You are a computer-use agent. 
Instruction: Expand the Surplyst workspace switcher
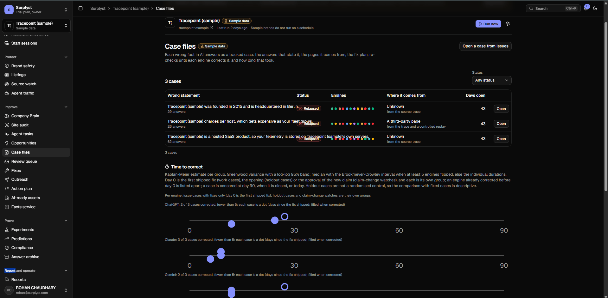click(x=36, y=10)
